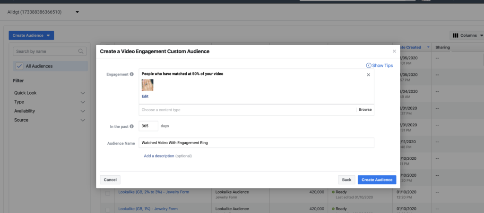Sort by Date Created column arrow
484x213 pixels.
coord(428,48)
